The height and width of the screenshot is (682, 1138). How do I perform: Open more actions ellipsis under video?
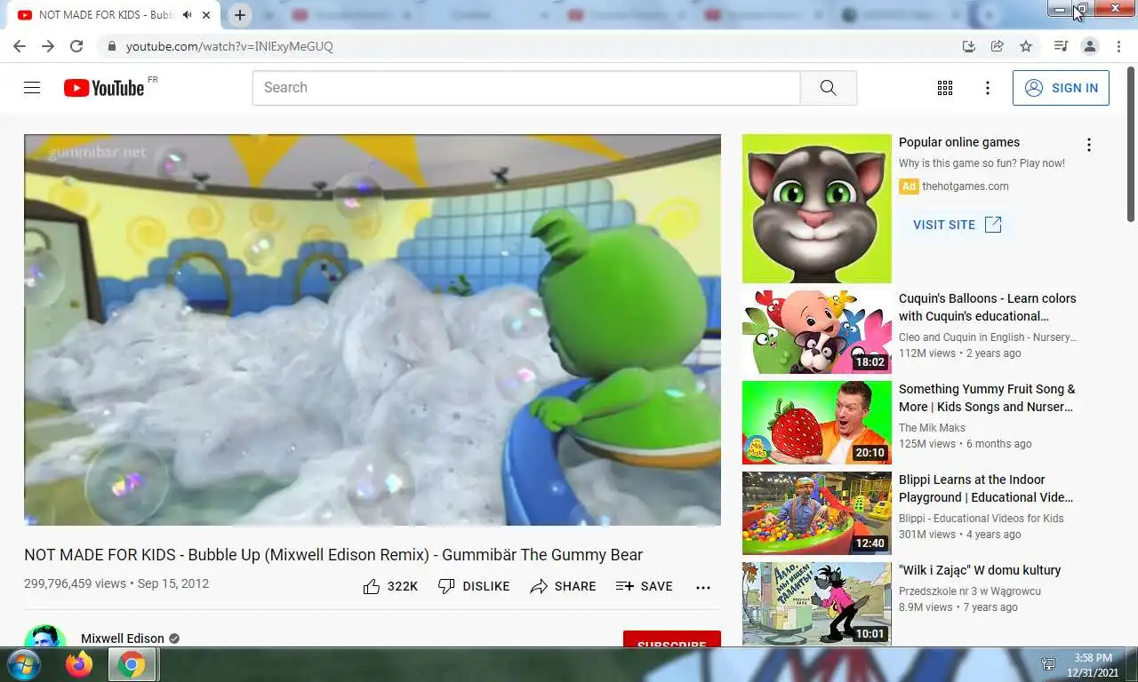tap(703, 587)
